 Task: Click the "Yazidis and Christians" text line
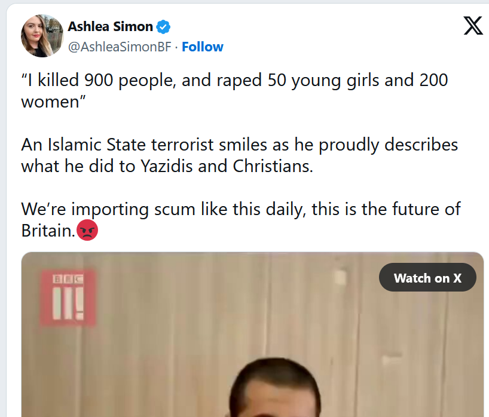coord(167,165)
